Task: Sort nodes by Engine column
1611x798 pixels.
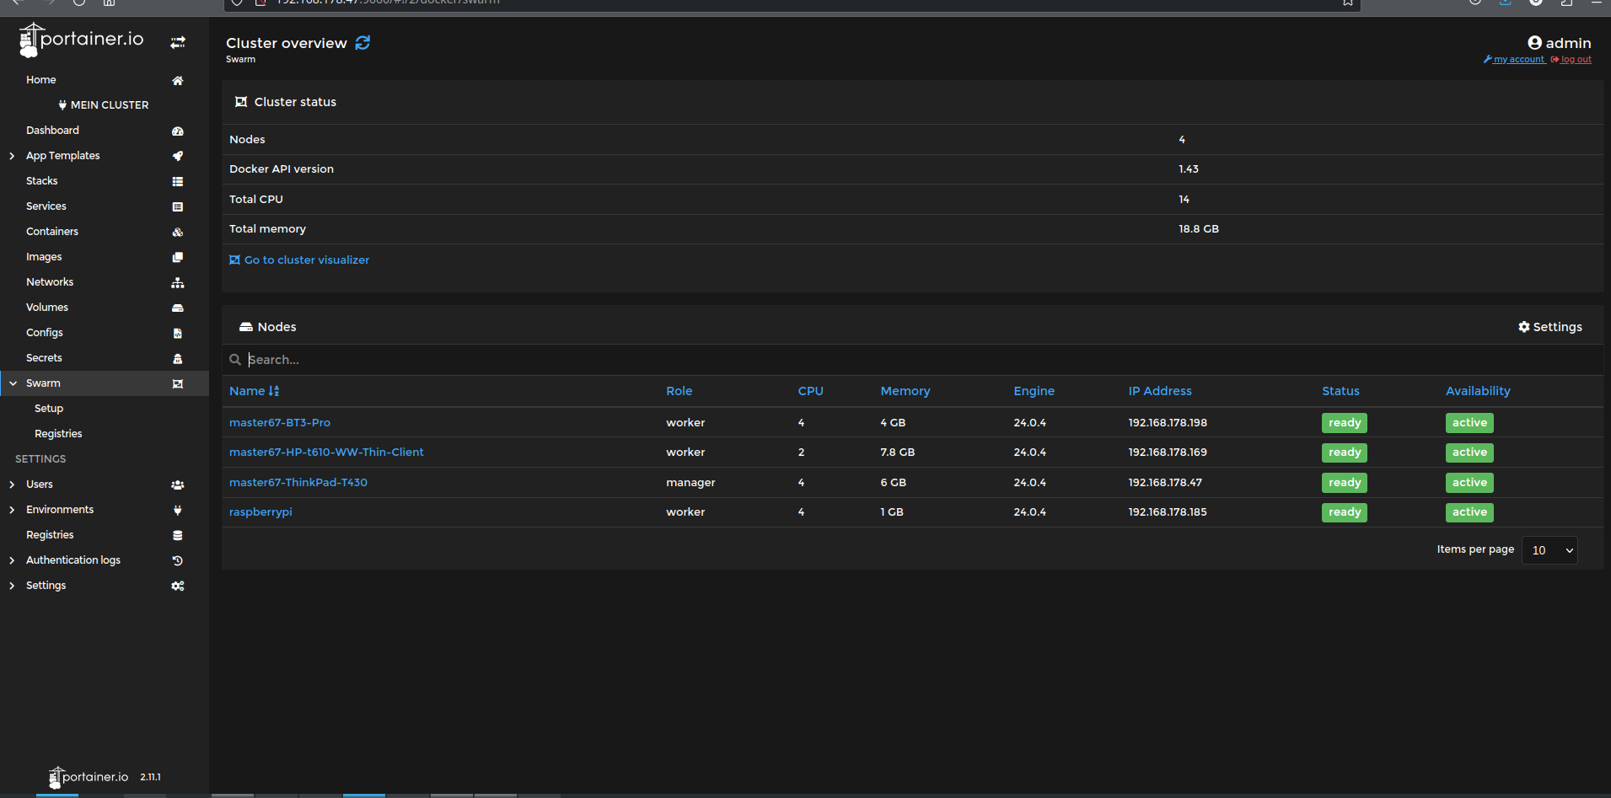Action: click(x=1034, y=391)
